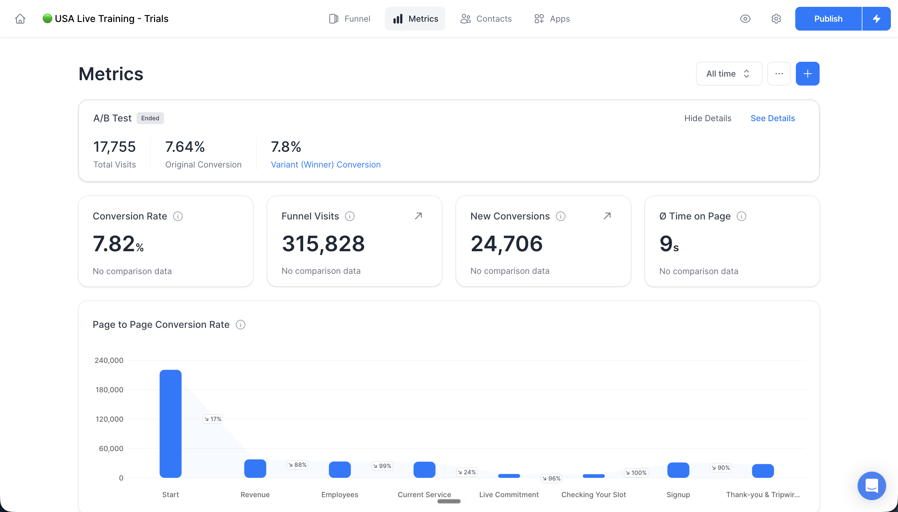Click the 17,755 Total Visits value
This screenshot has height=512, width=898.
[x=114, y=147]
